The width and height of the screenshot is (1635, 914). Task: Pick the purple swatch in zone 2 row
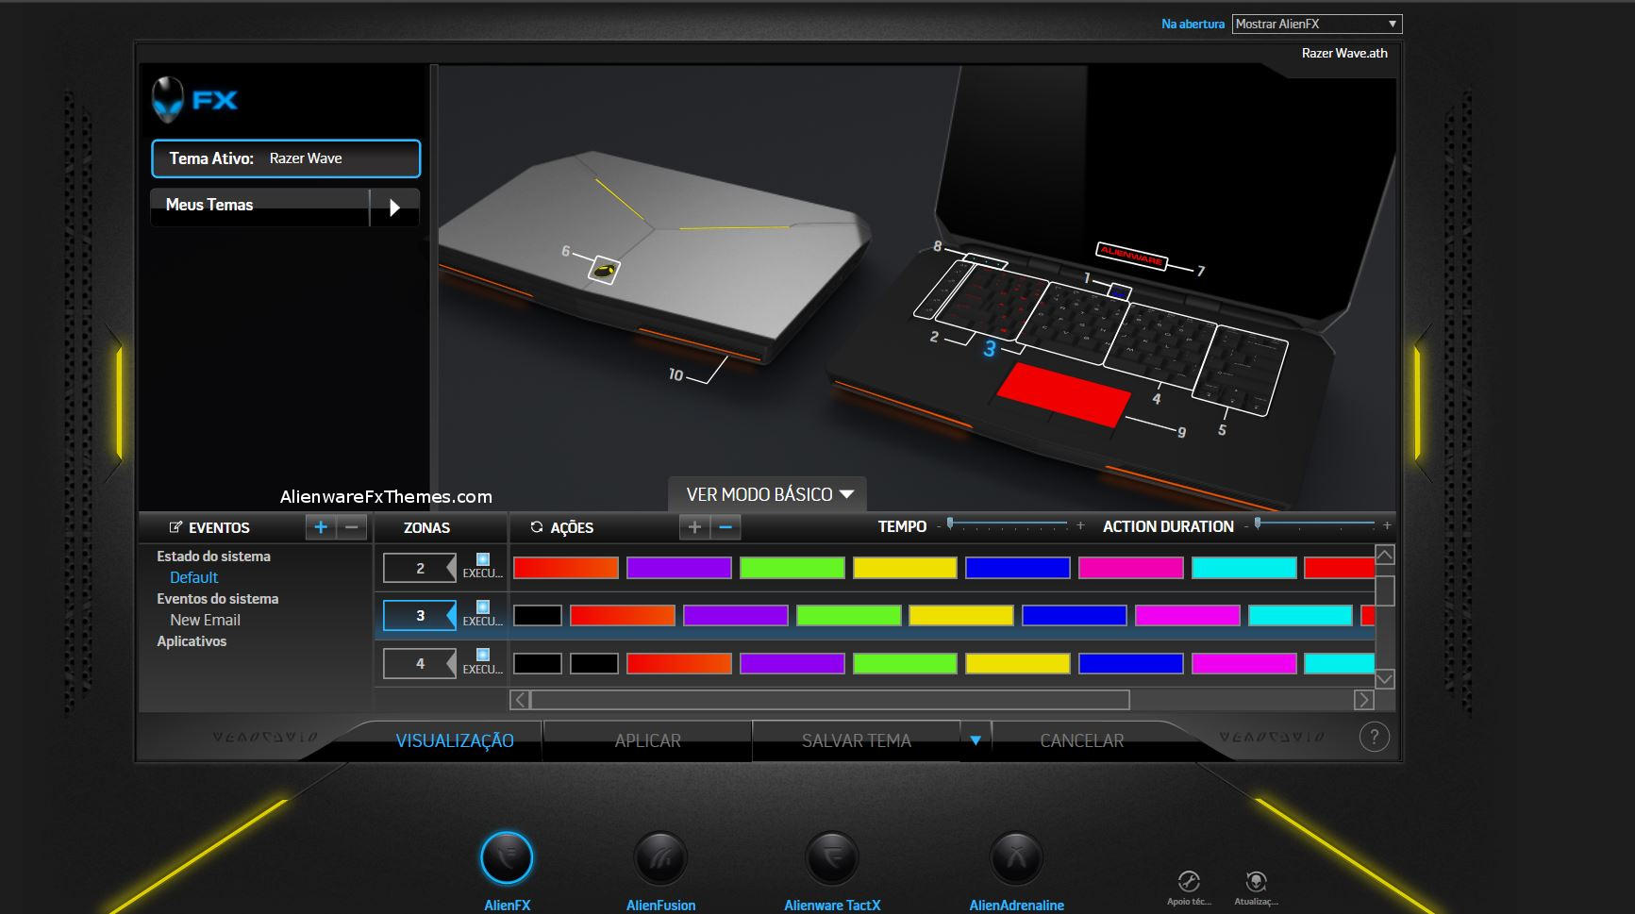tap(679, 568)
